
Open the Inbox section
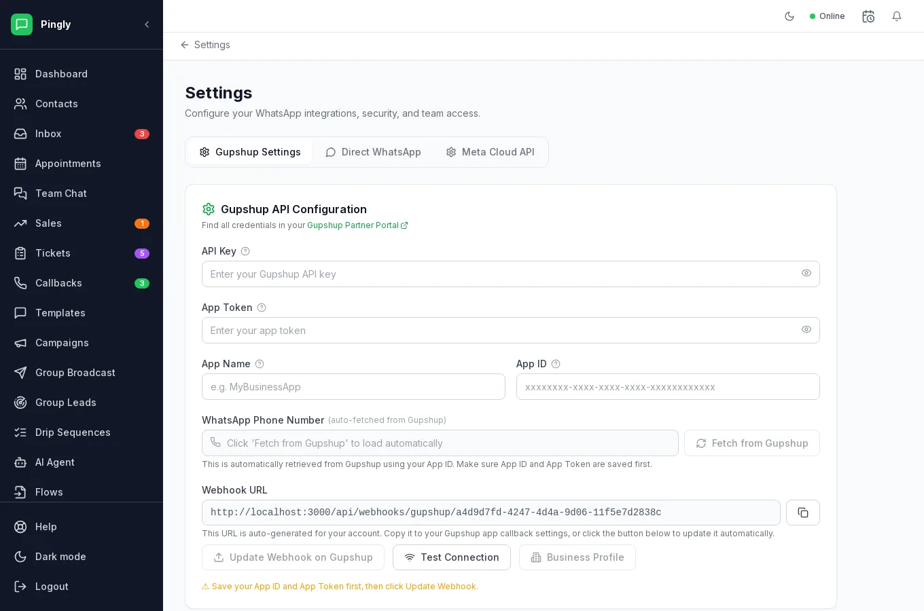tap(82, 134)
